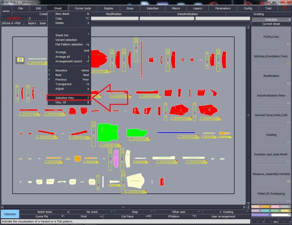Click the Selection button at bottom left

click(10, 214)
